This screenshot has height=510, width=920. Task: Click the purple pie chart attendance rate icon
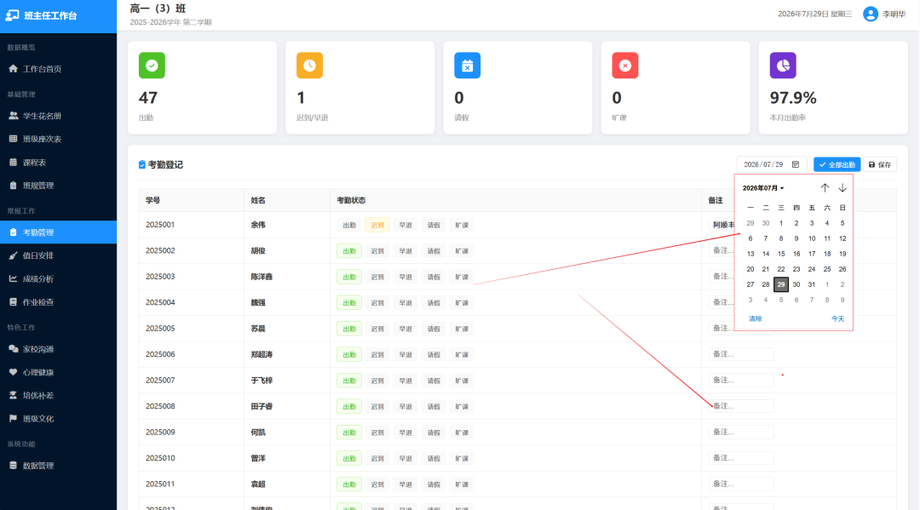pyautogui.click(x=783, y=66)
